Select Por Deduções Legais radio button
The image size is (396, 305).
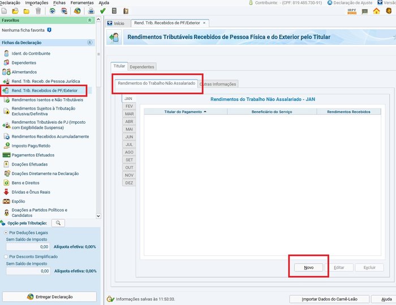click(6, 232)
